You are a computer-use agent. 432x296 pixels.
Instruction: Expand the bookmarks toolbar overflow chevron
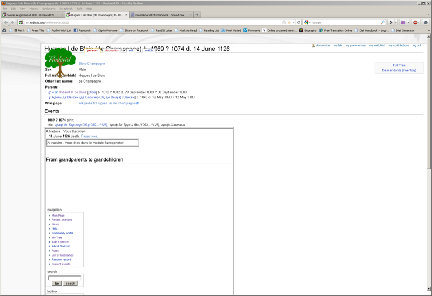[428, 31]
